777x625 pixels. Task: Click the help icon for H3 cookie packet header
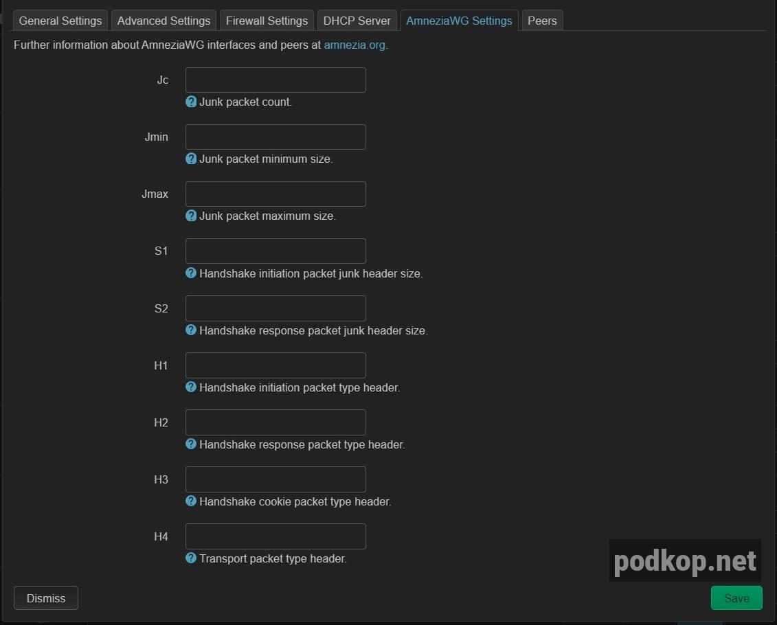click(190, 501)
